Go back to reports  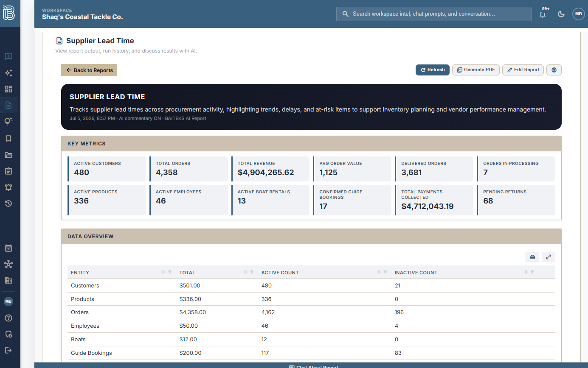click(x=89, y=70)
